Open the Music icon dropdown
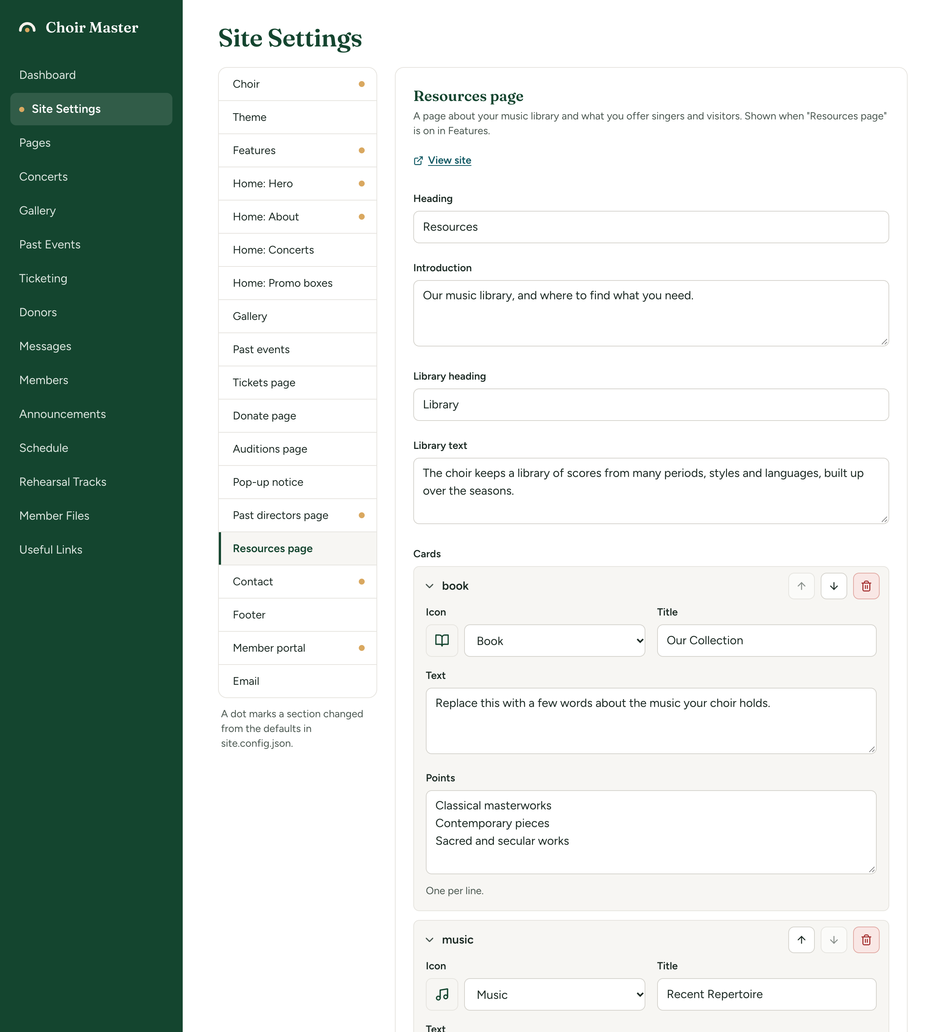 pyautogui.click(x=554, y=994)
